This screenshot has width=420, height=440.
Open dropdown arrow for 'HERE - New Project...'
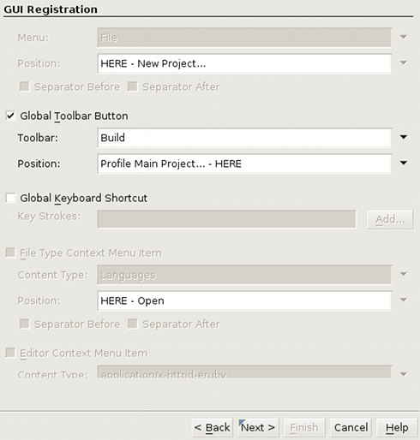tap(404, 63)
